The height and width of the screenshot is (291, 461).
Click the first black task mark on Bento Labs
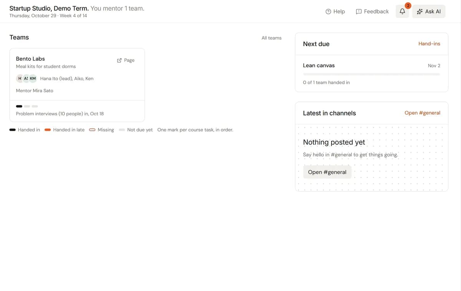pos(19,106)
